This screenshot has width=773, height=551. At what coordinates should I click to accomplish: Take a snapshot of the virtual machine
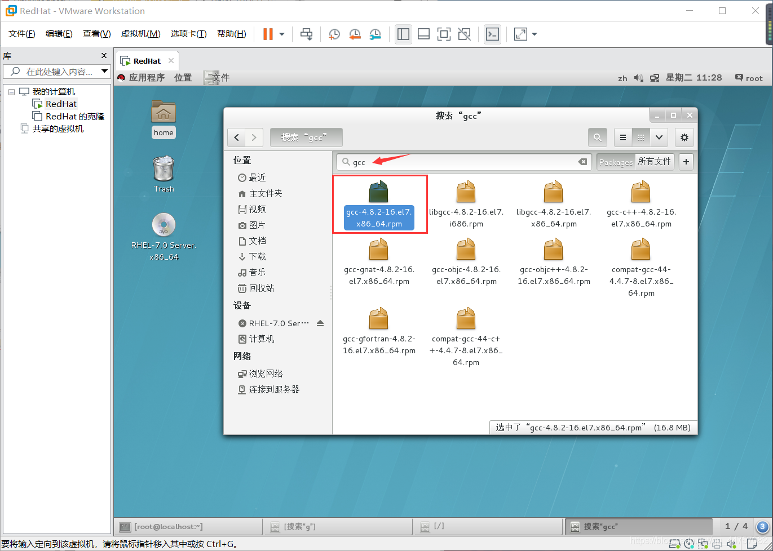(x=334, y=34)
